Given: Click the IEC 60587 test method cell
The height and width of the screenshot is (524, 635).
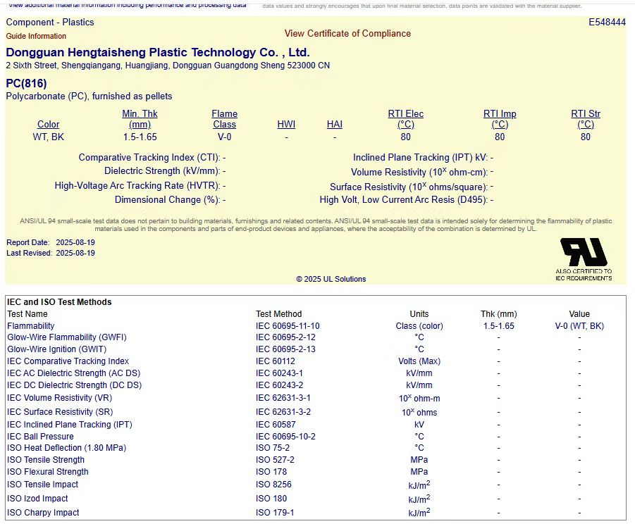Looking at the screenshot, I should click(x=276, y=425).
